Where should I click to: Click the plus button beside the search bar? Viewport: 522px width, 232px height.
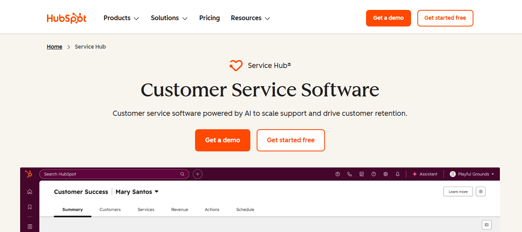(x=197, y=174)
